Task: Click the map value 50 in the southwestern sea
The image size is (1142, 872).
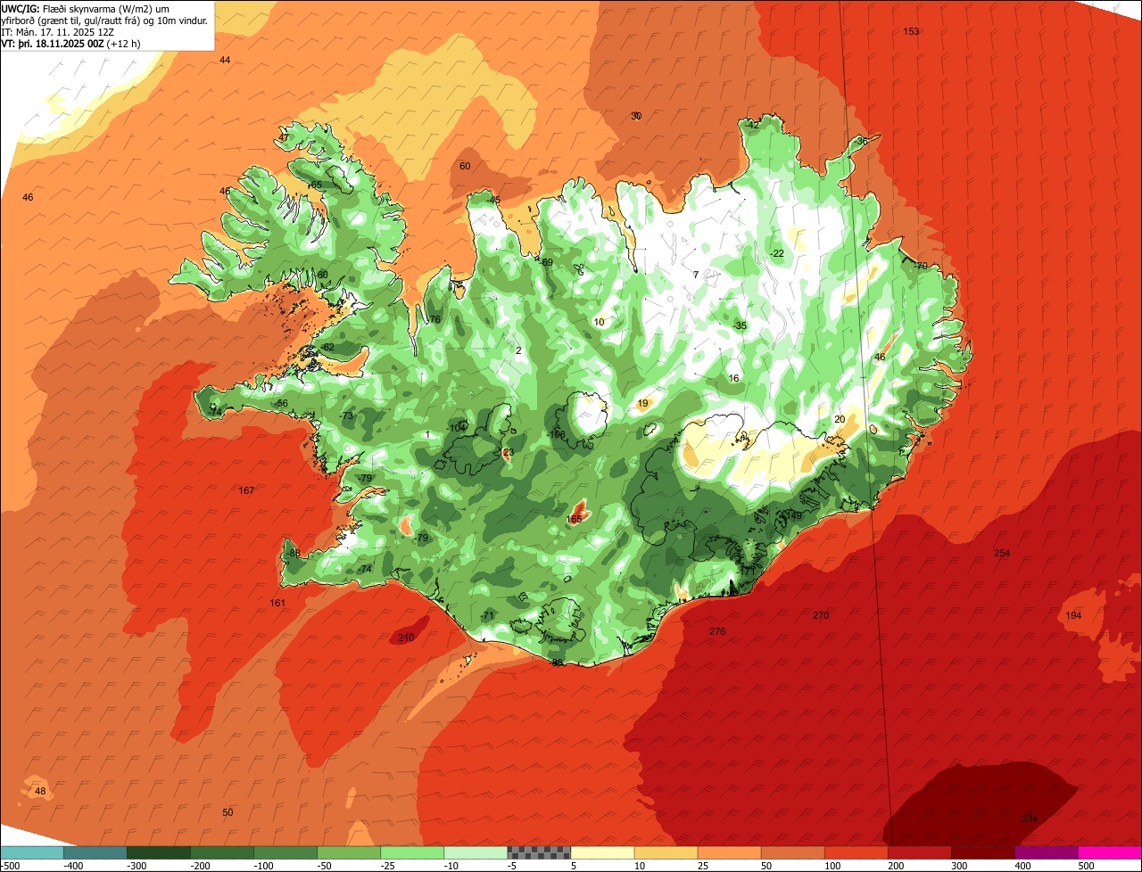Action: click(x=228, y=812)
